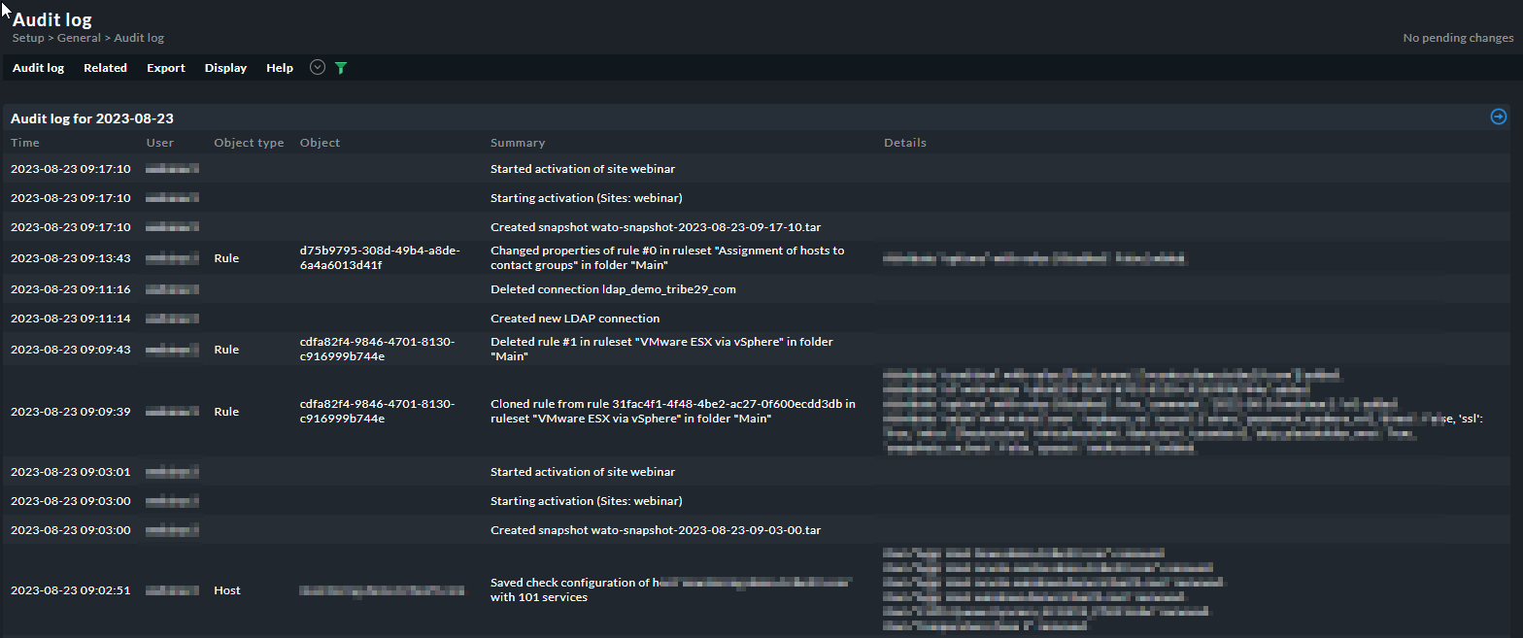Viewport: 1523px width, 638px height.
Task: Click the Details column header
Action: pyautogui.click(x=904, y=143)
